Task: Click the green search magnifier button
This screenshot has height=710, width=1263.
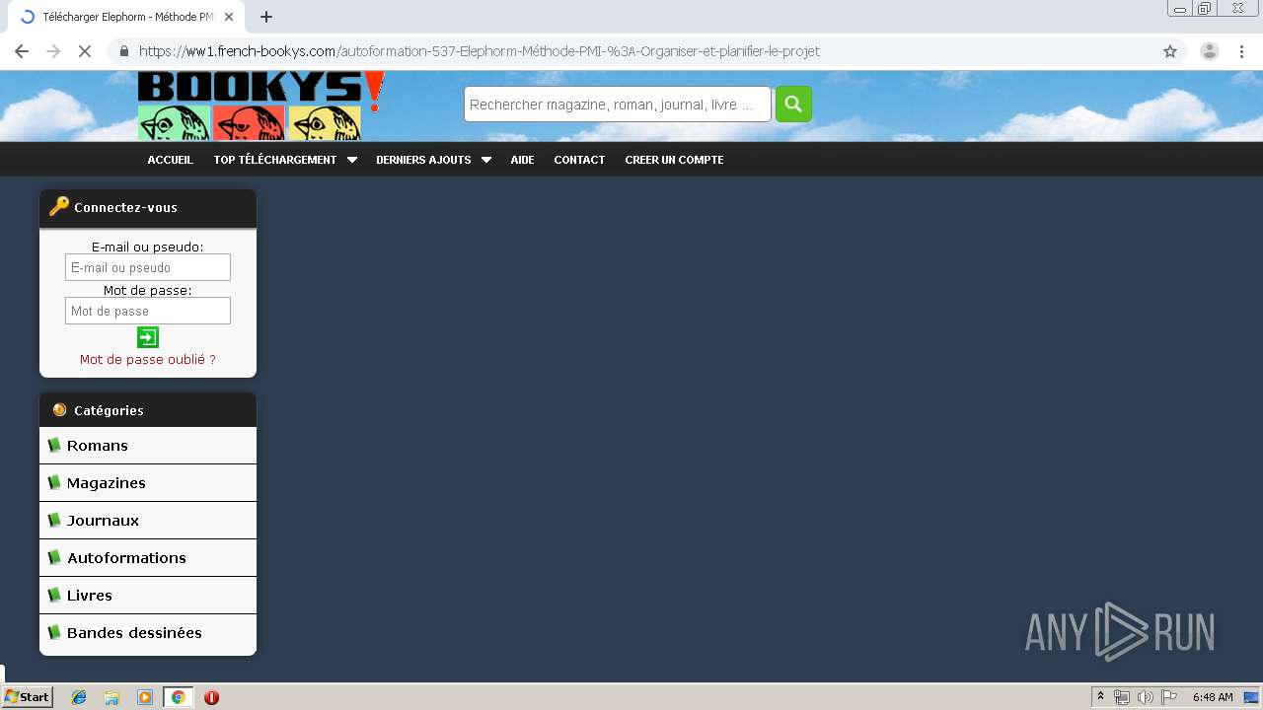Action: click(793, 104)
